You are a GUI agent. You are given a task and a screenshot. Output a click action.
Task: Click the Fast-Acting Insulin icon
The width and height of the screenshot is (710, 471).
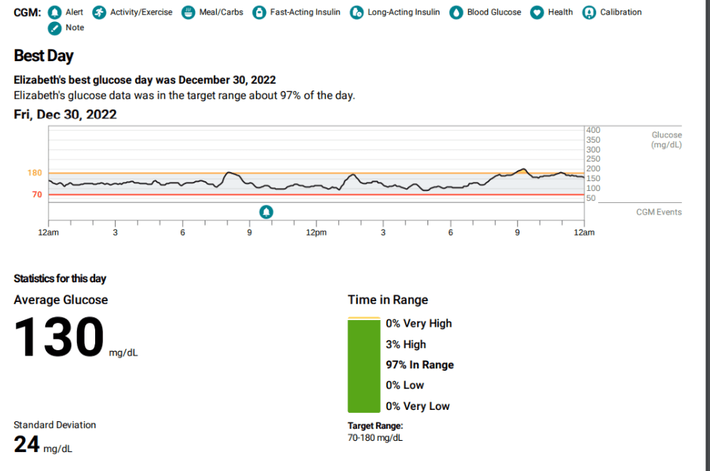pyautogui.click(x=259, y=13)
